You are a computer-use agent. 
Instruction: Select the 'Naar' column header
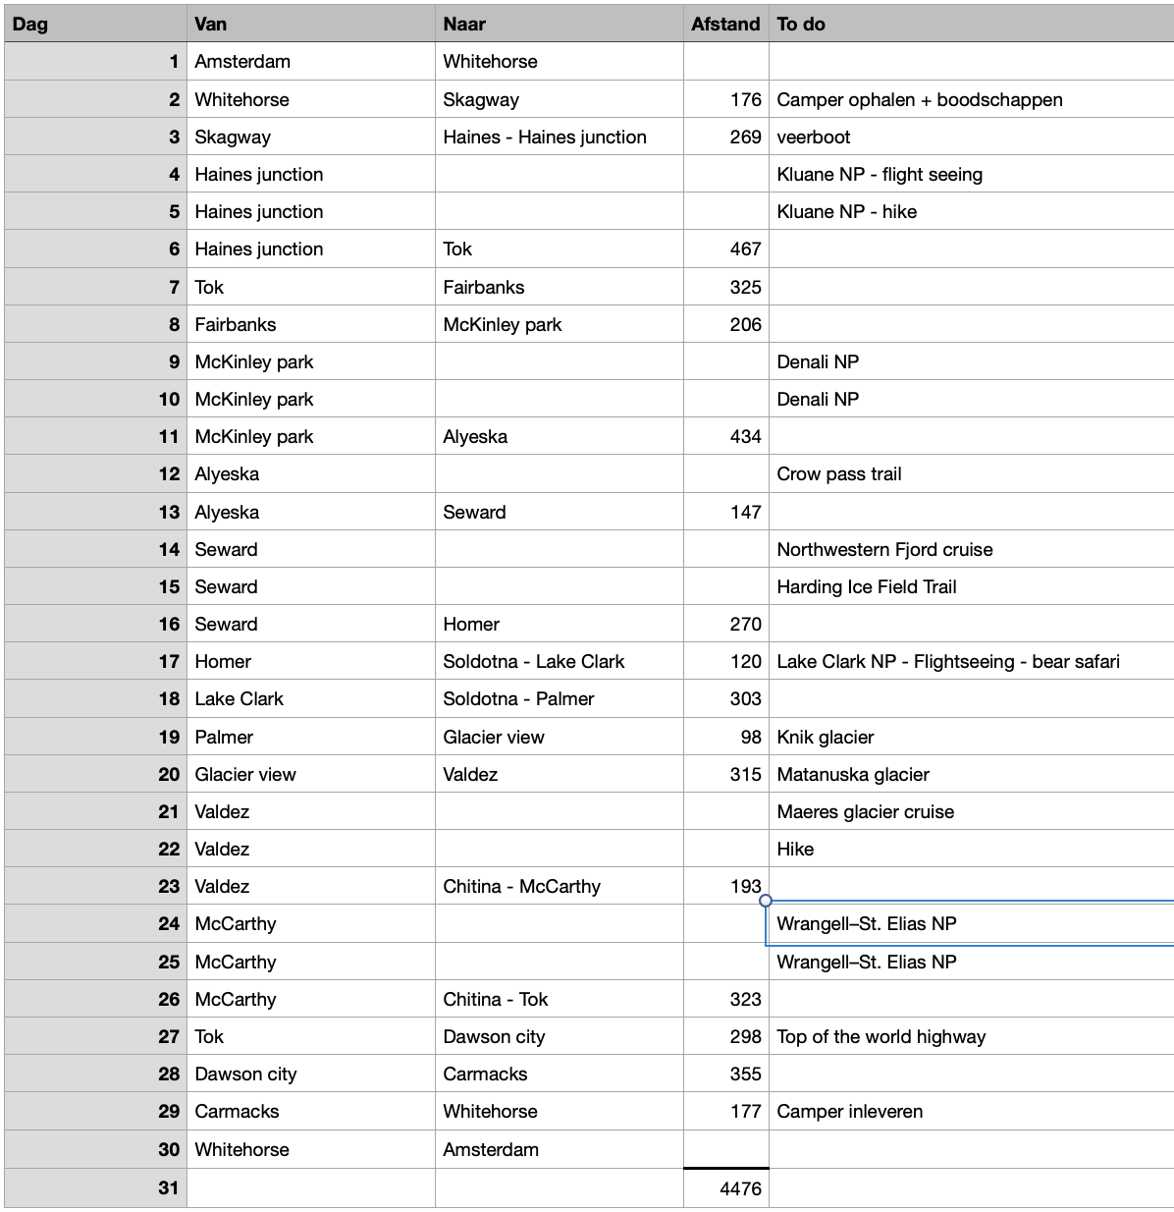558,24
